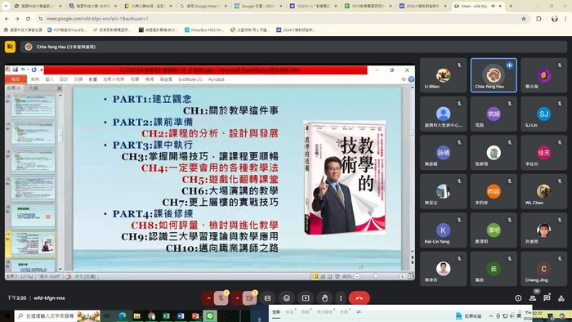Viewport: 572px width, 322px height.
Task: Open Excel from the taskbar
Action: [166, 315]
